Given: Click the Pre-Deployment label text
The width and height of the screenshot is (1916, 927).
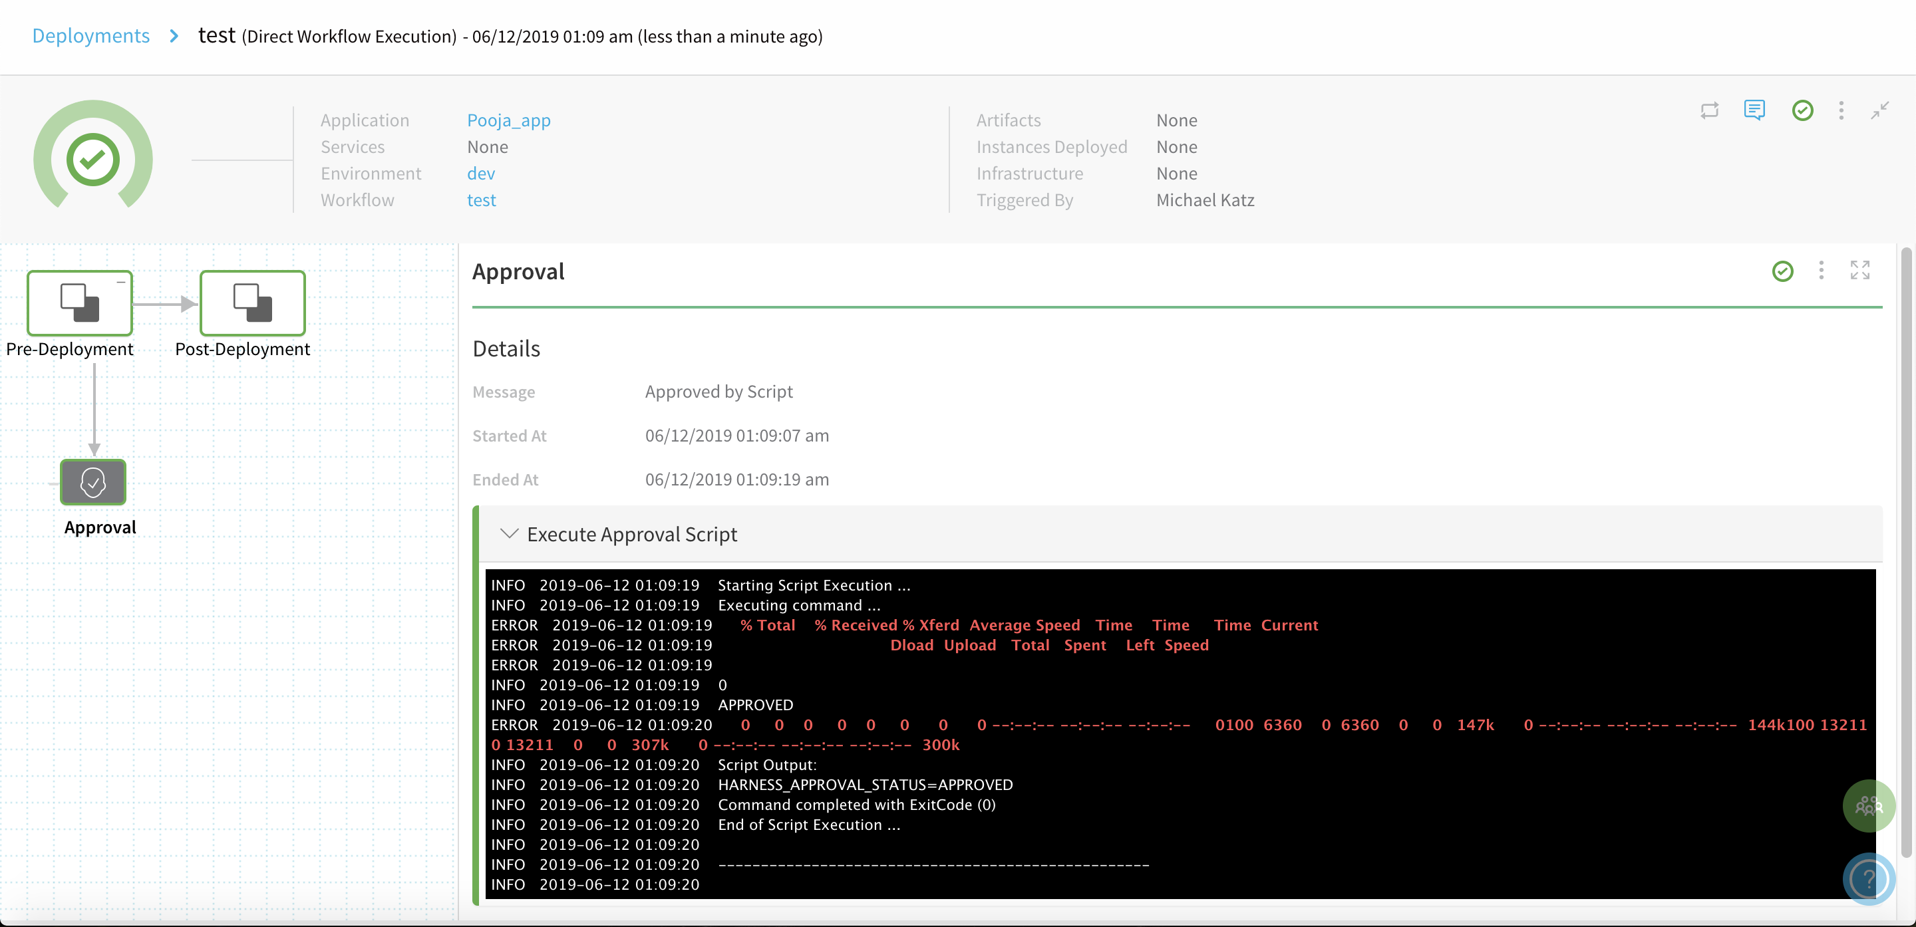Looking at the screenshot, I should [x=69, y=348].
